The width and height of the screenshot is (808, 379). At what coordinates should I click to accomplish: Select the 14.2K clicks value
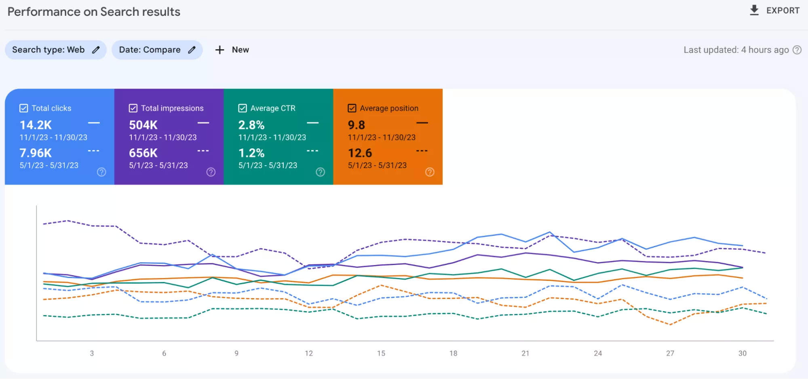click(36, 125)
